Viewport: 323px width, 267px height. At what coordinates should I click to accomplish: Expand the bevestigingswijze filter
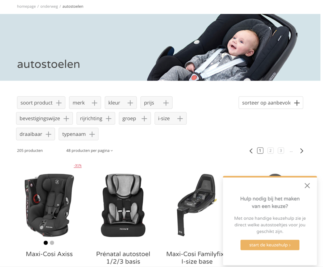click(44, 118)
